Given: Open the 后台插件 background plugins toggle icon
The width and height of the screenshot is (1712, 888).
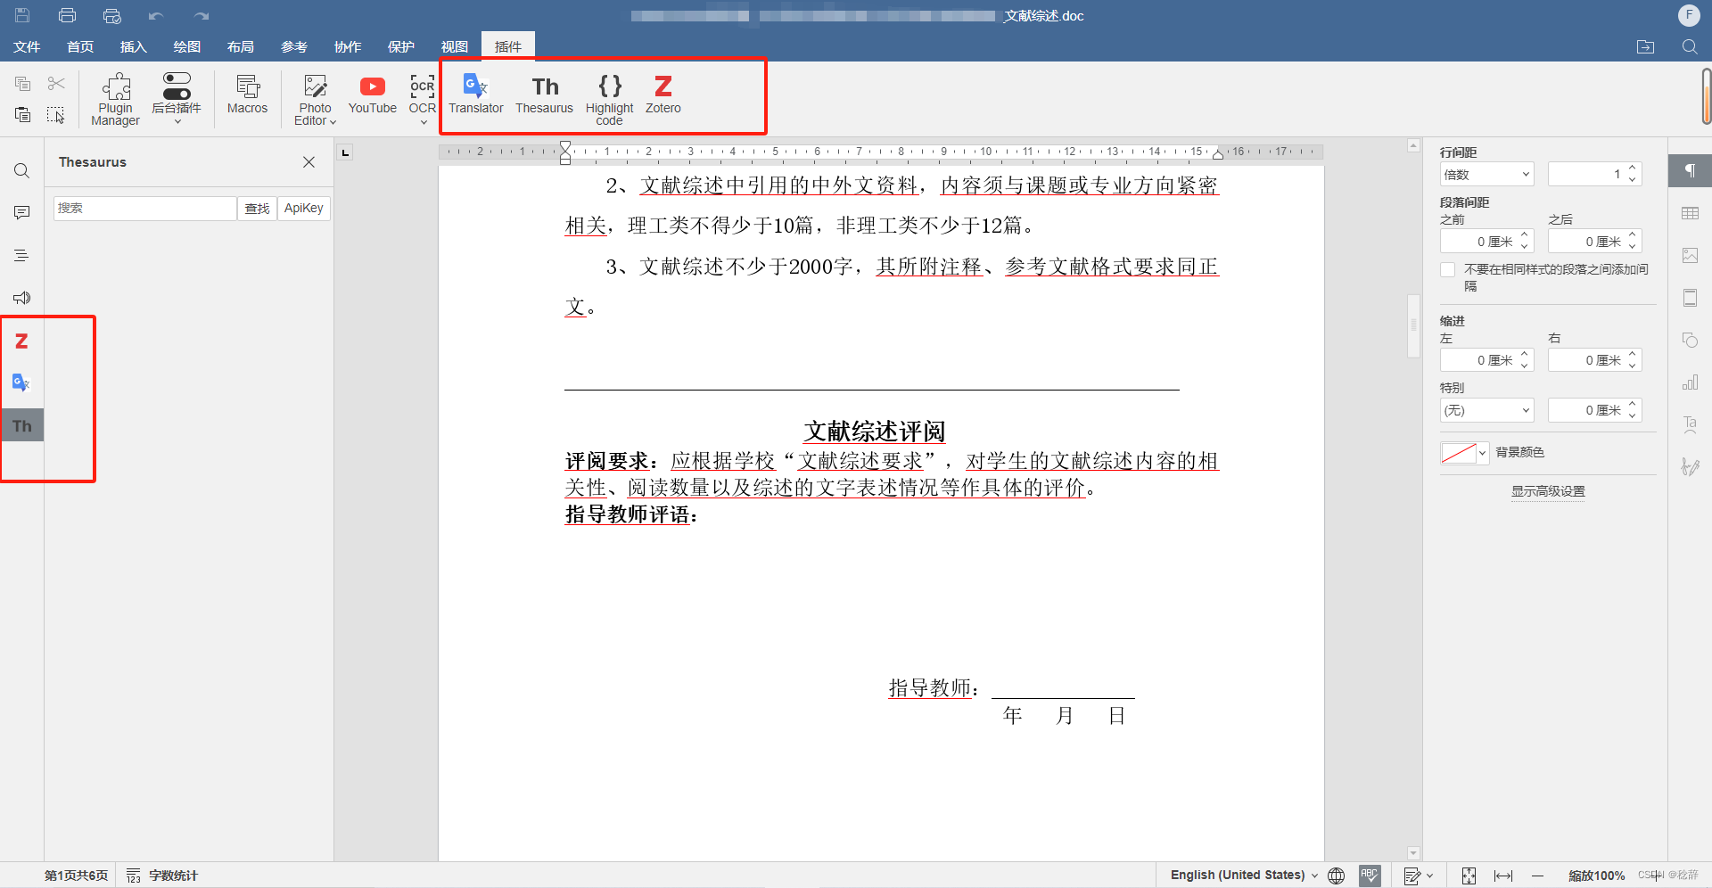Looking at the screenshot, I should (x=177, y=86).
